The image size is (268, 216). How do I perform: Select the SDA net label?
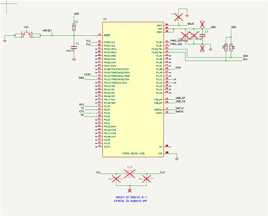(x=245, y=56)
